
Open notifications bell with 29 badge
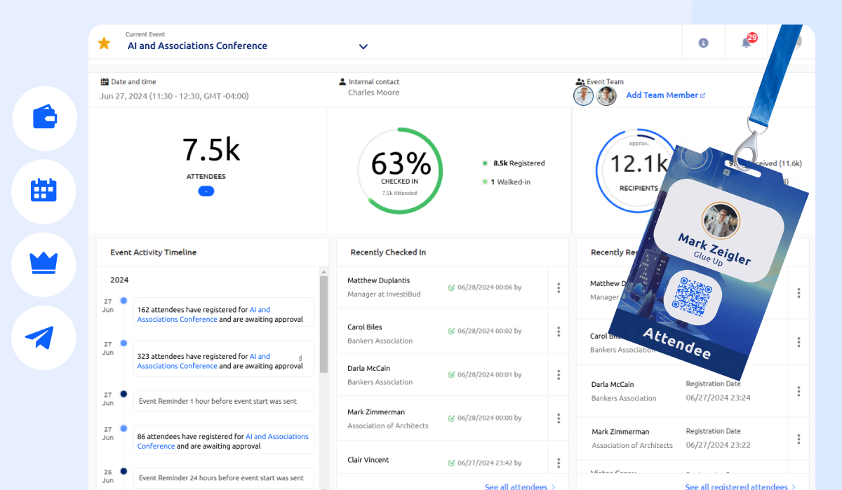pos(746,43)
